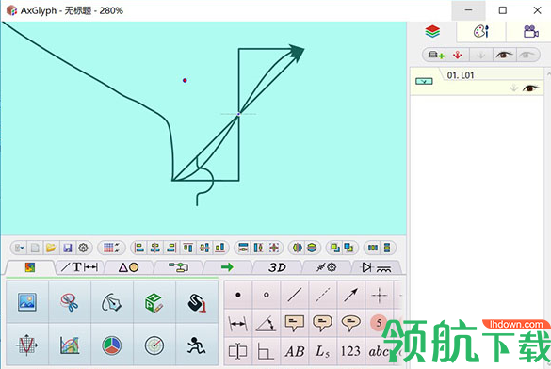
Task: Insert a picture with the image tool
Action: point(27,302)
